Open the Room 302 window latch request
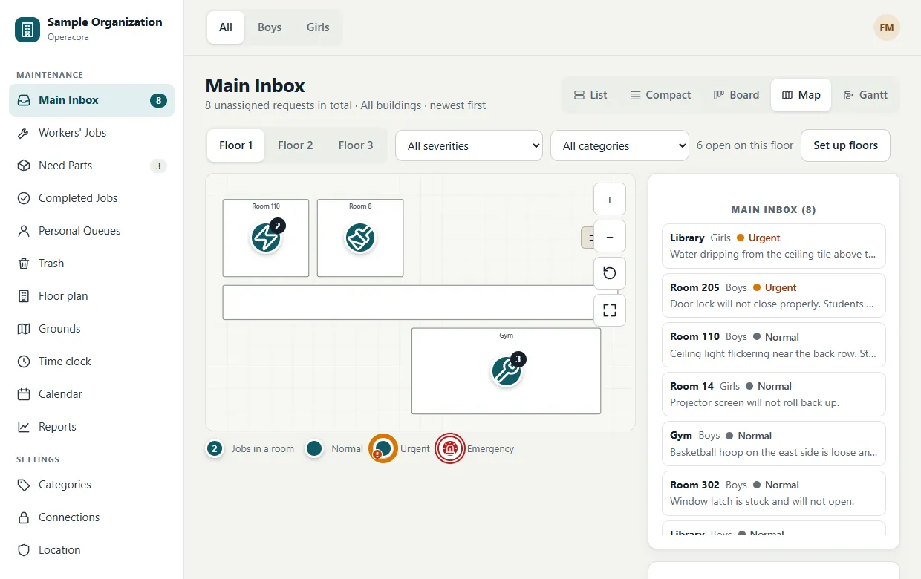The width and height of the screenshot is (921, 579). coord(773,493)
